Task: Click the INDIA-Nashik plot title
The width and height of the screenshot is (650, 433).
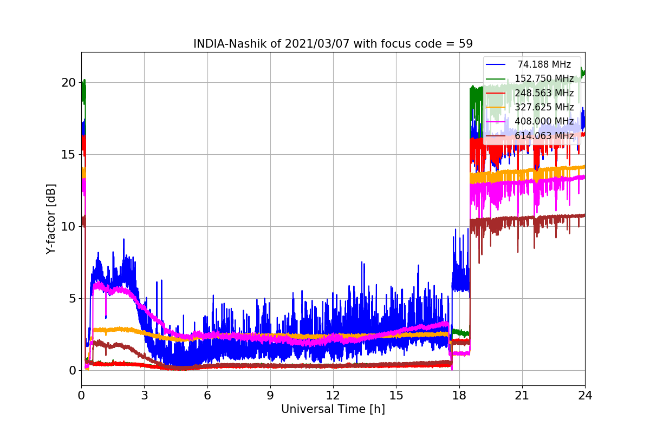Action: [333, 44]
